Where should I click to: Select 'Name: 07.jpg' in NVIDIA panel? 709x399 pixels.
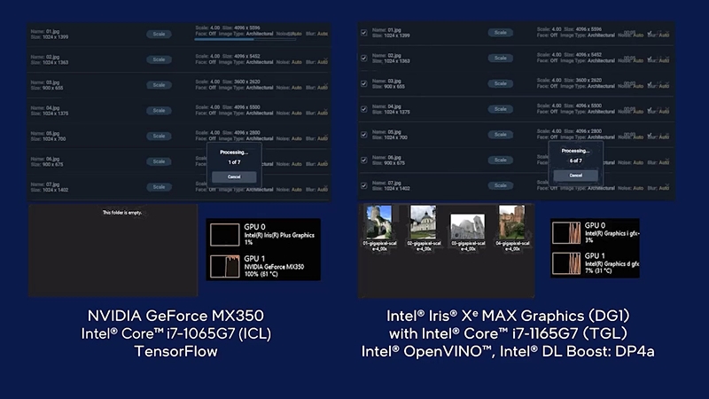[45, 184]
